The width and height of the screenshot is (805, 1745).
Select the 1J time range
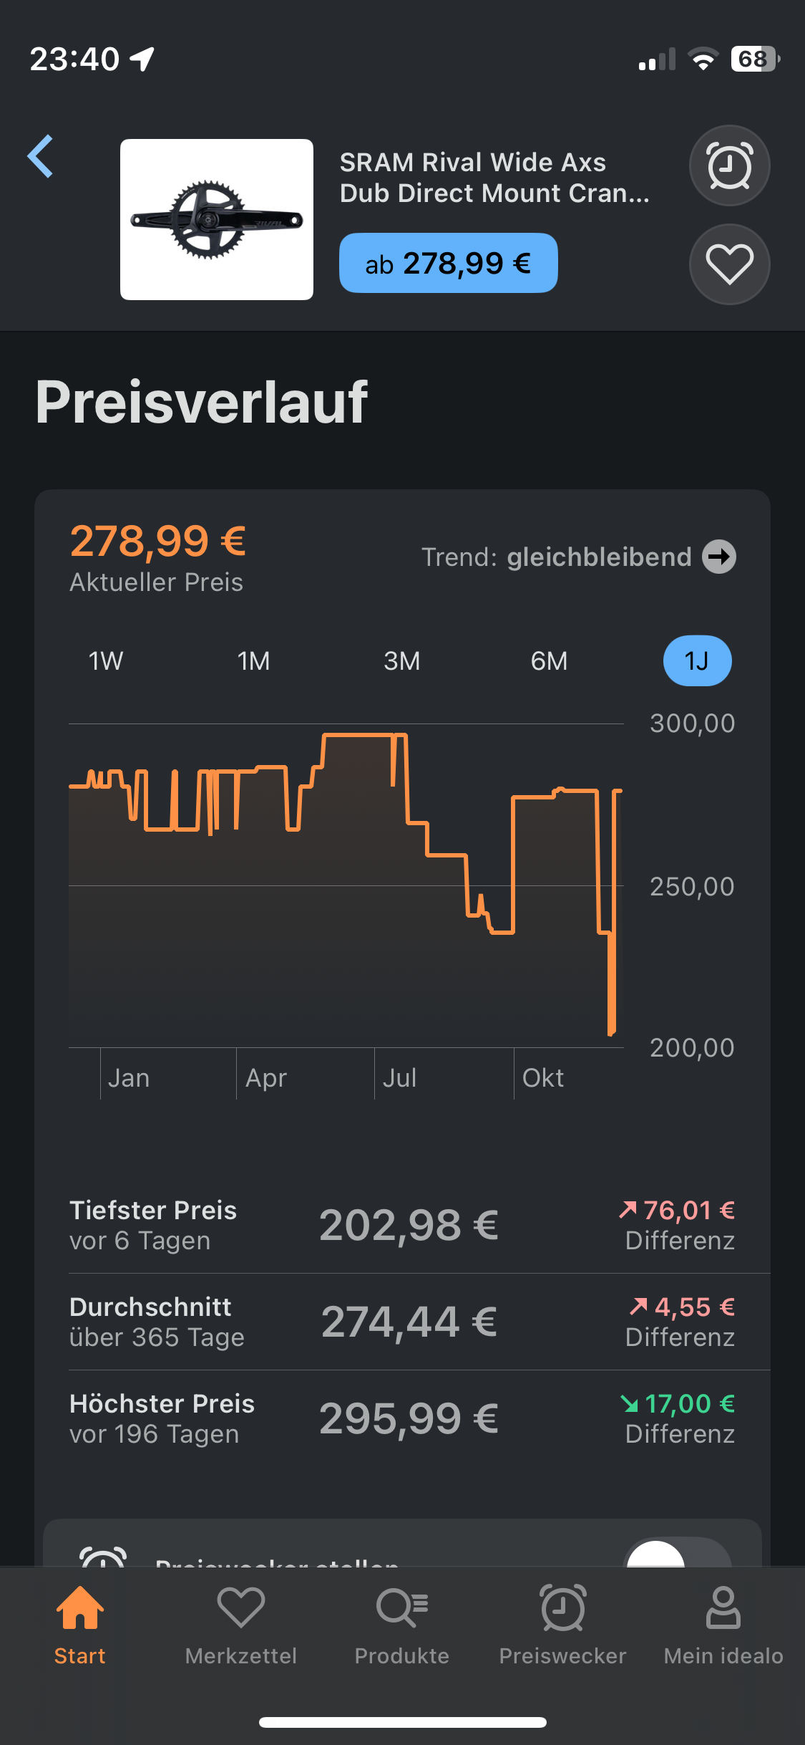[697, 660]
